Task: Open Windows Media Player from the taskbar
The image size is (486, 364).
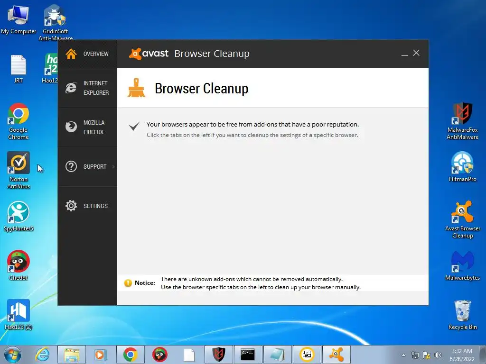Action: [100, 355]
